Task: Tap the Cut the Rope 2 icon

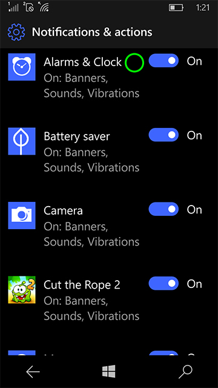Action: [x=22, y=290]
